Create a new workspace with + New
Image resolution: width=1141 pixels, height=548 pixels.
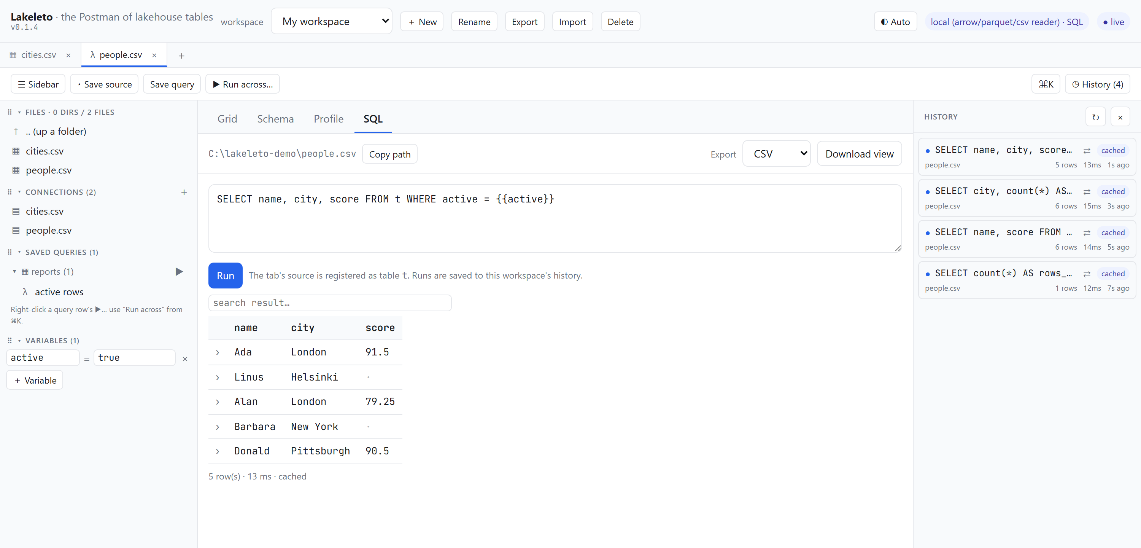click(x=422, y=22)
